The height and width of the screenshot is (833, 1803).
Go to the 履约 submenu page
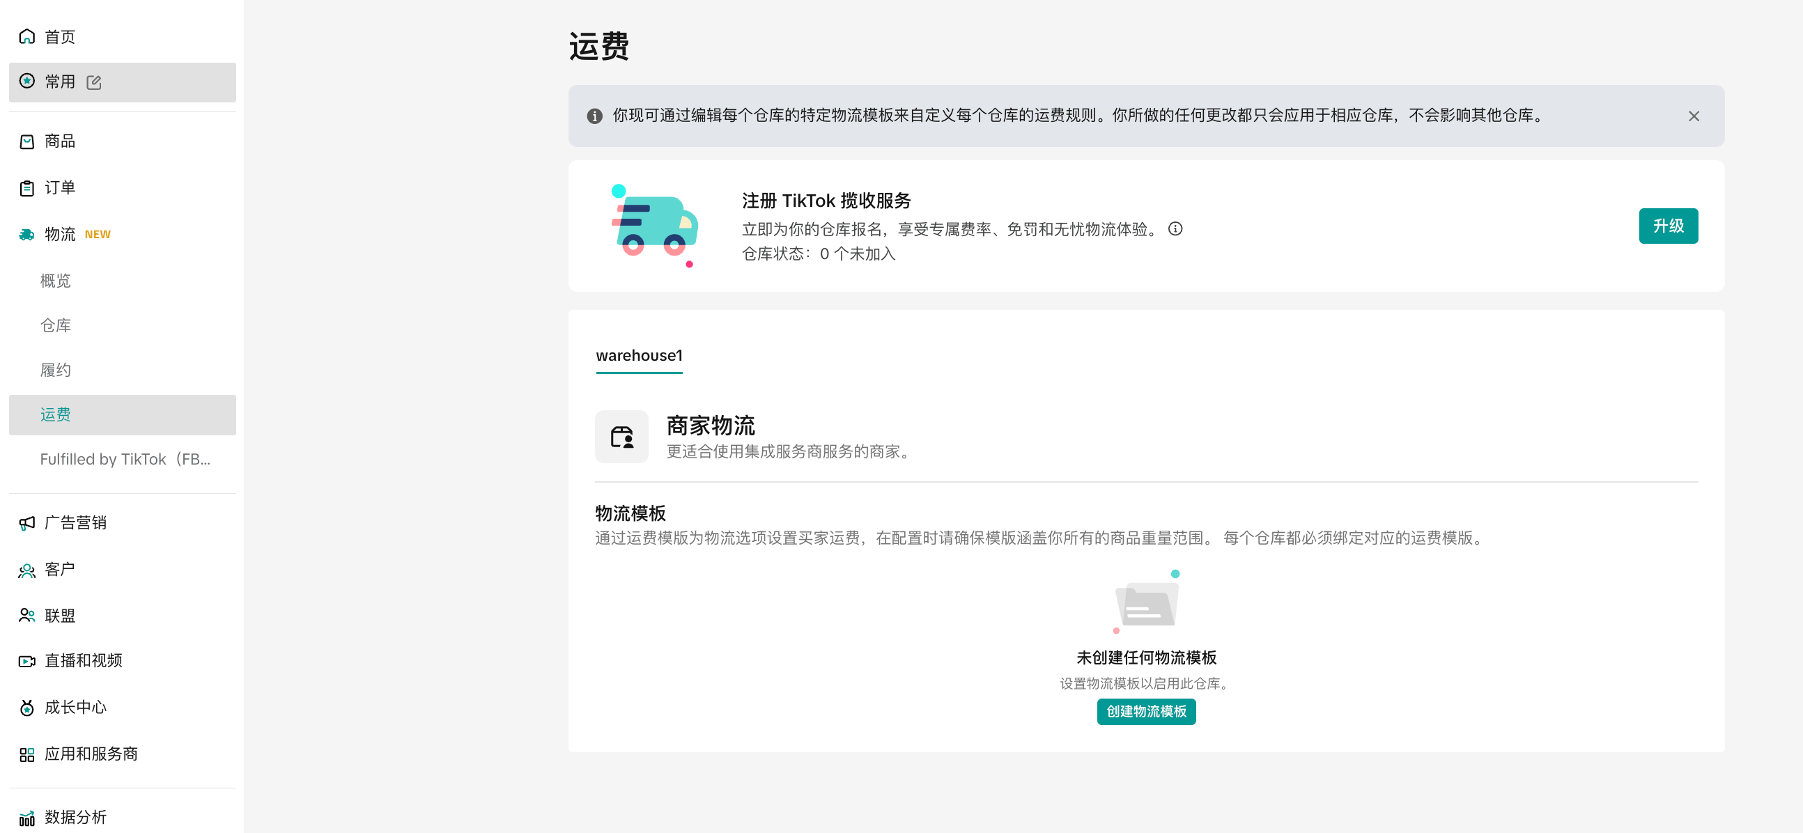(56, 371)
